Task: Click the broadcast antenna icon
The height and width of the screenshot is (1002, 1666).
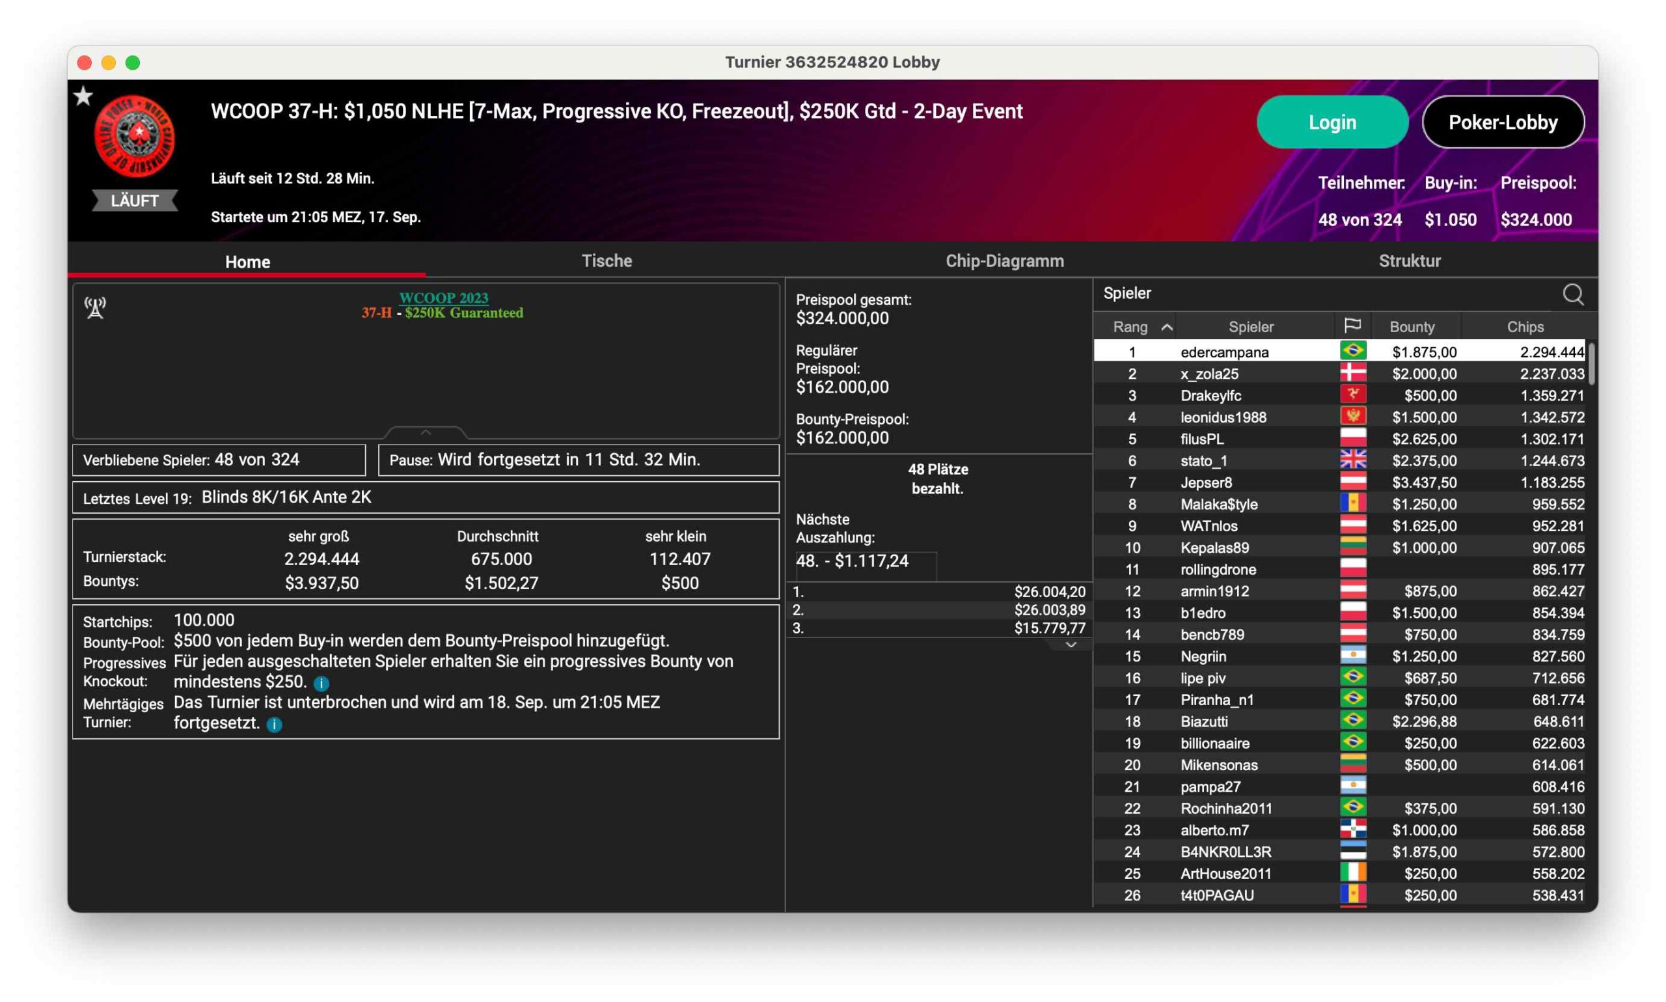Action: pos(95,308)
